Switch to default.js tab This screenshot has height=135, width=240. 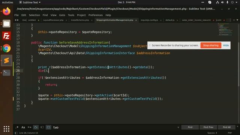[x=170, y=20]
